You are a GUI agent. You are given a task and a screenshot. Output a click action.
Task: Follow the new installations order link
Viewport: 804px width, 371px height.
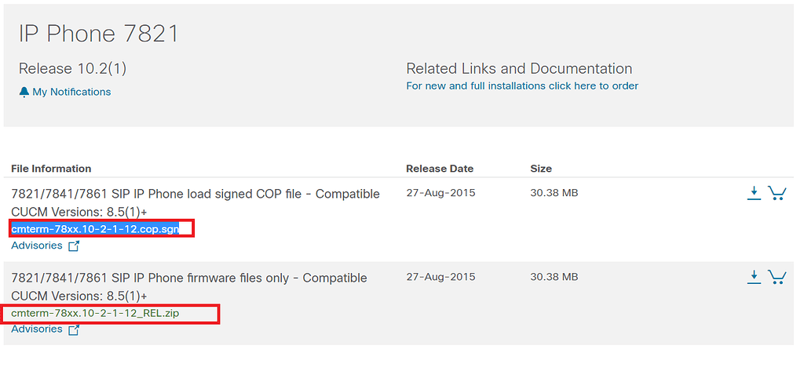[x=522, y=85]
